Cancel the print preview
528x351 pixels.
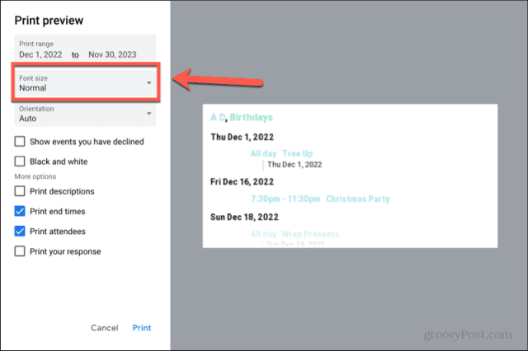105,328
